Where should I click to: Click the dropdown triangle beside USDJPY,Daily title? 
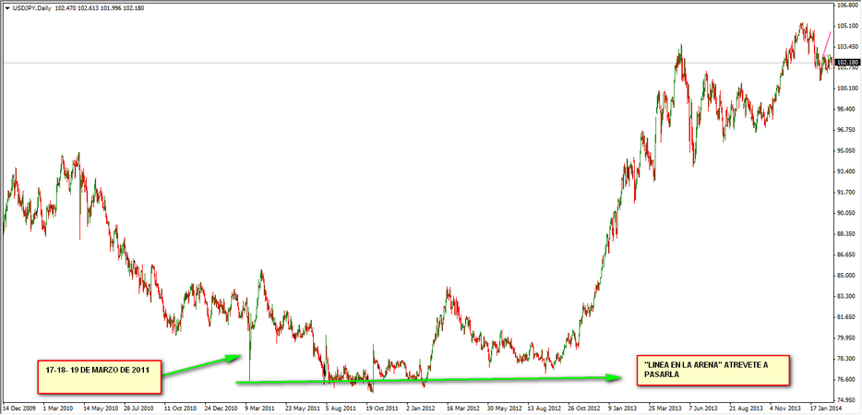click(6, 7)
